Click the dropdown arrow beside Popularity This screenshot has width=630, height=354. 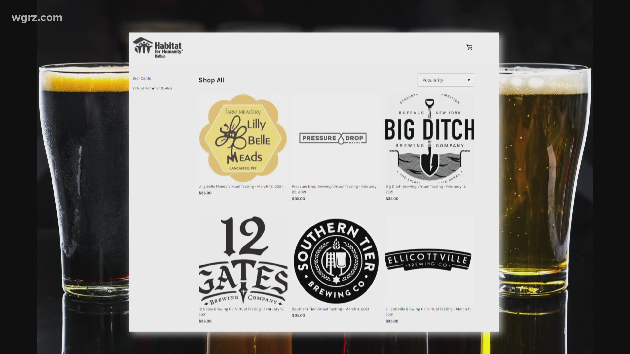click(x=469, y=80)
